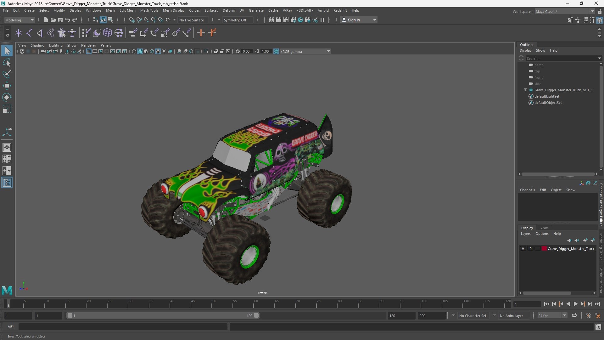This screenshot has height=340, width=604.
Task: Click the playback range slider bar
Action: pos(163,315)
